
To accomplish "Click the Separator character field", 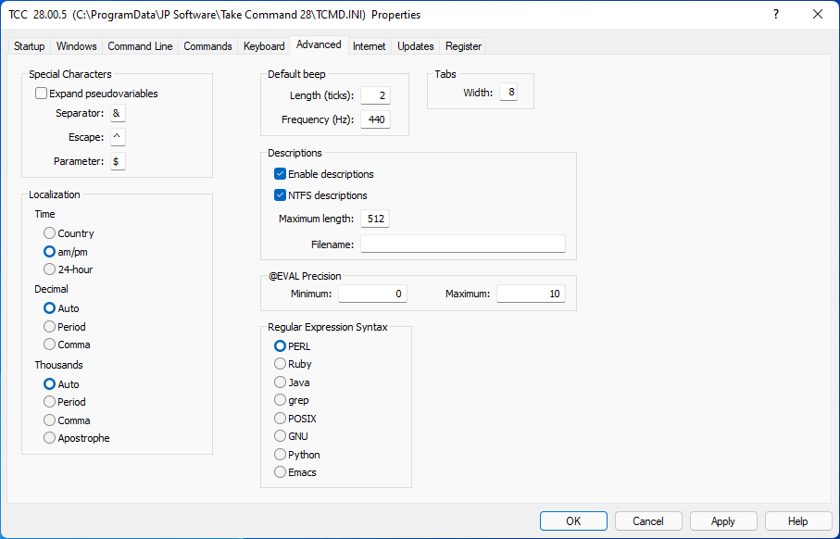I will (x=118, y=113).
